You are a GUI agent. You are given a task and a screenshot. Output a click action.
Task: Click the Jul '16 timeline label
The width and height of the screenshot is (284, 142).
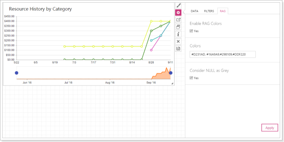[x=69, y=83]
